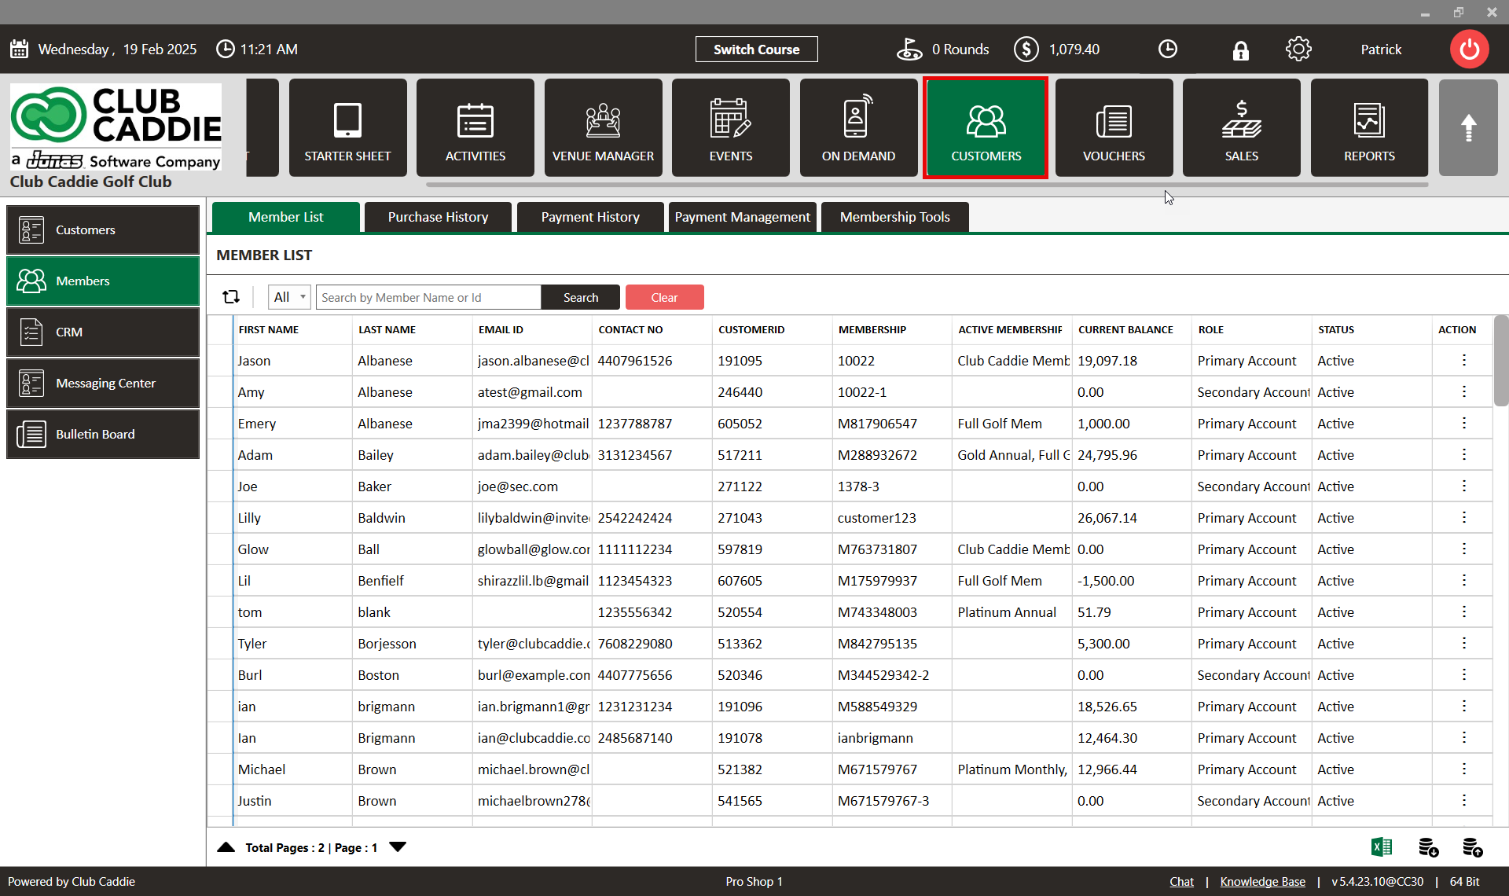Go to next page arrow

(x=398, y=847)
